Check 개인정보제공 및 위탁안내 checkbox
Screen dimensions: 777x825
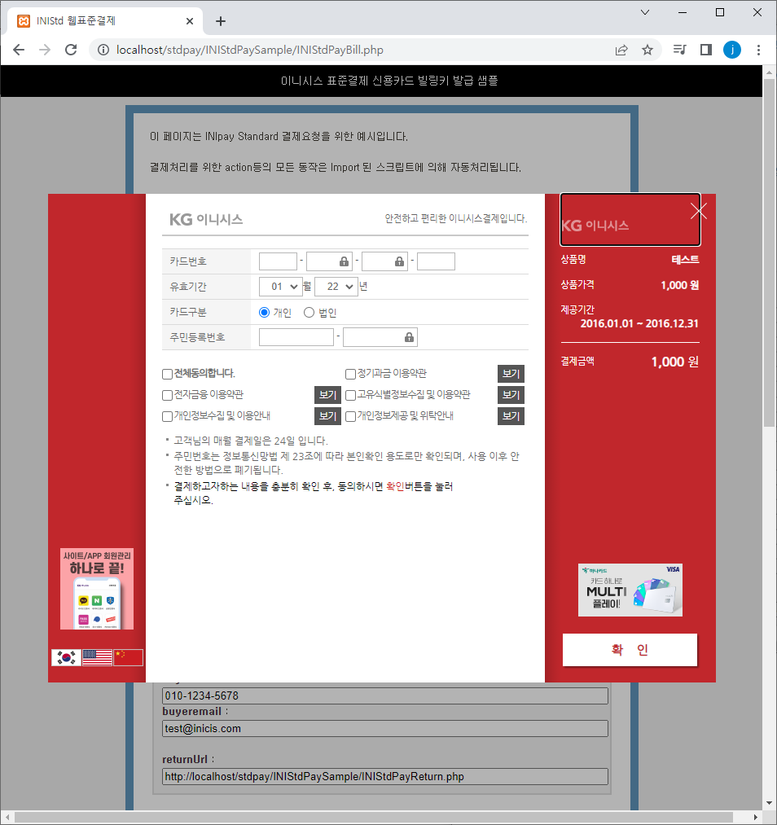click(350, 417)
